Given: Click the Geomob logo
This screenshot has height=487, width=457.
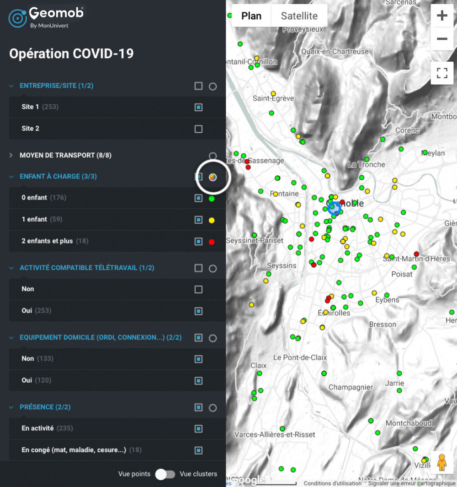Looking at the screenshot, I should 46,18.
